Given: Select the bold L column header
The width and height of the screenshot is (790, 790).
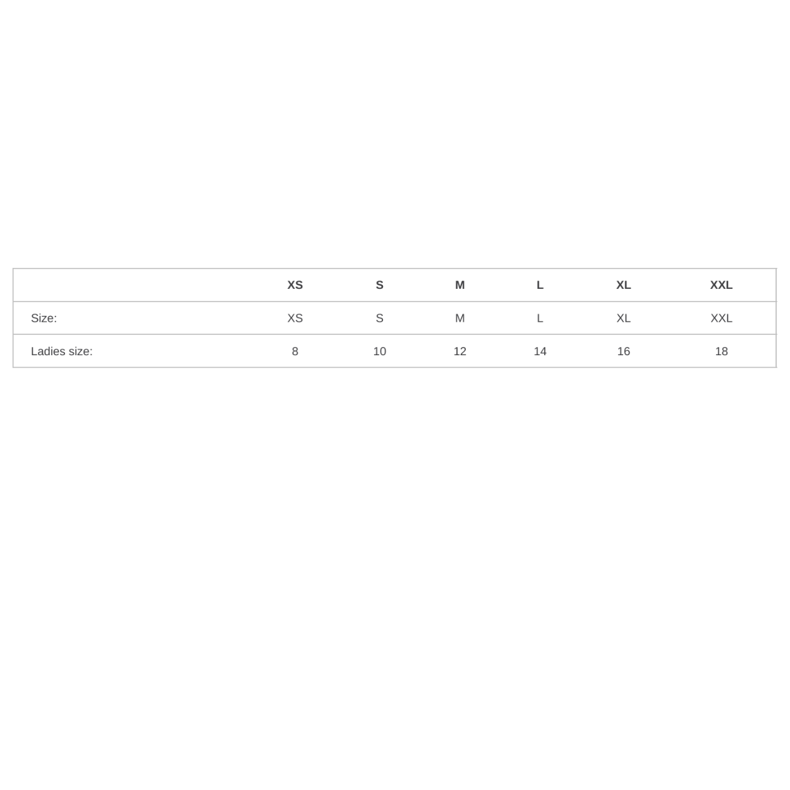Looking at the screenshot, I should click(x=540, y=285).
